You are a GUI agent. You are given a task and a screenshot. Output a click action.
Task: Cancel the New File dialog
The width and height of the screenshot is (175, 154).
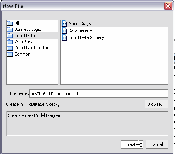pos(157,144)
